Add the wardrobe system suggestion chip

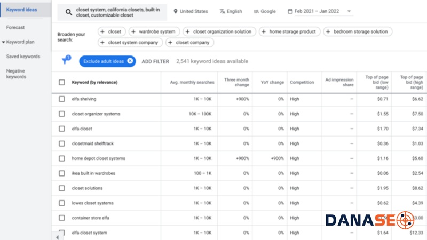[x=154, y=31]
